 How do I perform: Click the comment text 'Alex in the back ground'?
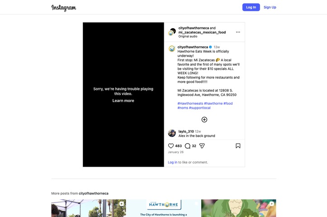[197, 136]
